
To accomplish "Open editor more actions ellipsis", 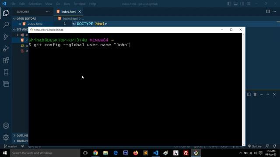I will tap(274, 12).
